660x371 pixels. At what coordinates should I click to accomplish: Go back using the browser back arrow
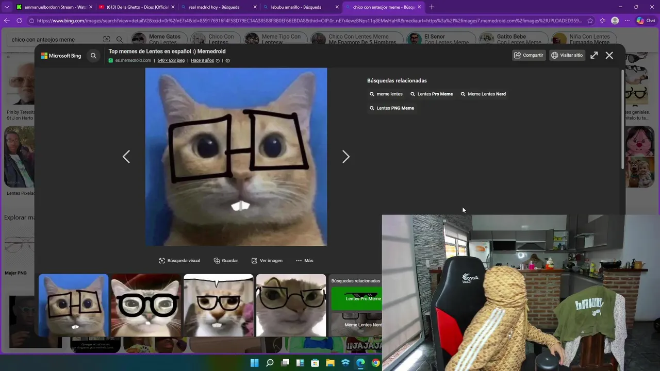(x=7, y=21)
